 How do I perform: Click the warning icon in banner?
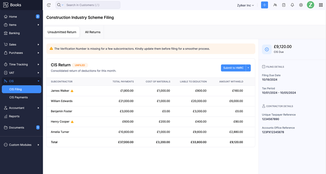click(51, 49)
